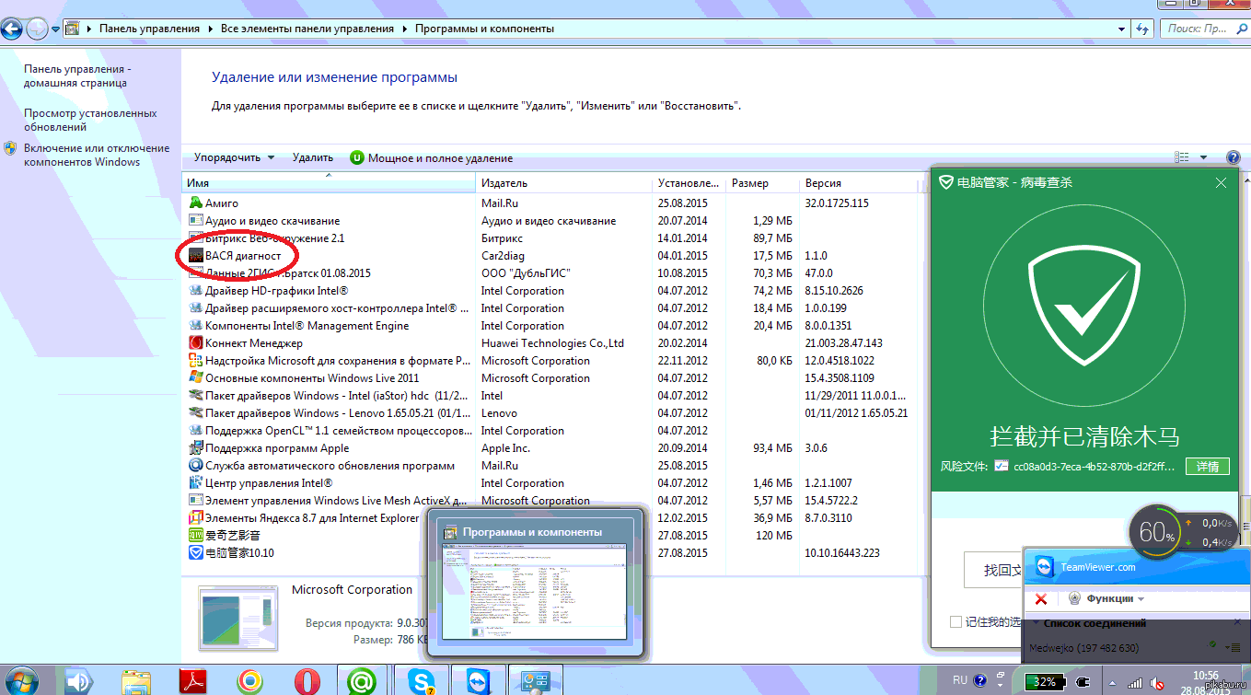Expand arrow after Все элементы панели управления

tap(403, 29)
